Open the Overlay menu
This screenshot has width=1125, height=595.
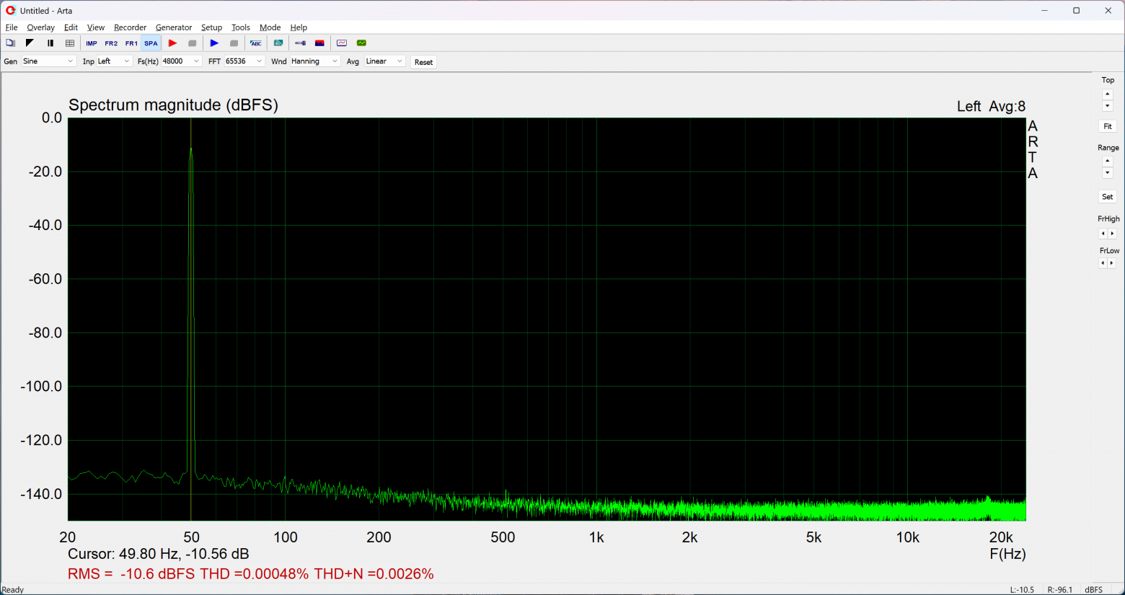click(x=40, y=27)
